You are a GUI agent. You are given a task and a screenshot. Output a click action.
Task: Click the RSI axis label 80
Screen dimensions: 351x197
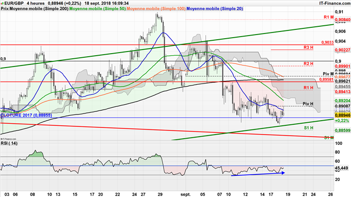(338, 152)
